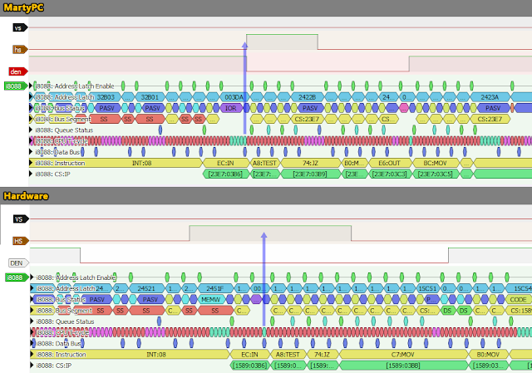Expand Queue Status row in MartyPC
The height and width of the screenshot is (373, 532).
31,130
